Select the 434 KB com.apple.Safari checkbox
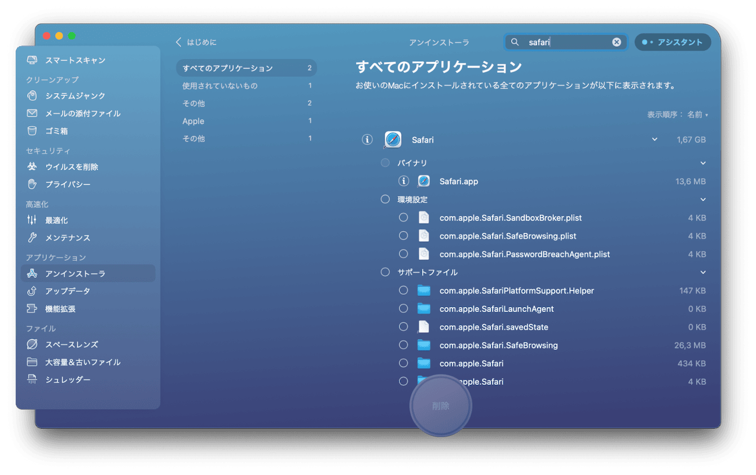Image resolution: width=756 pixels, height=475 pixels. coord(403,363)
